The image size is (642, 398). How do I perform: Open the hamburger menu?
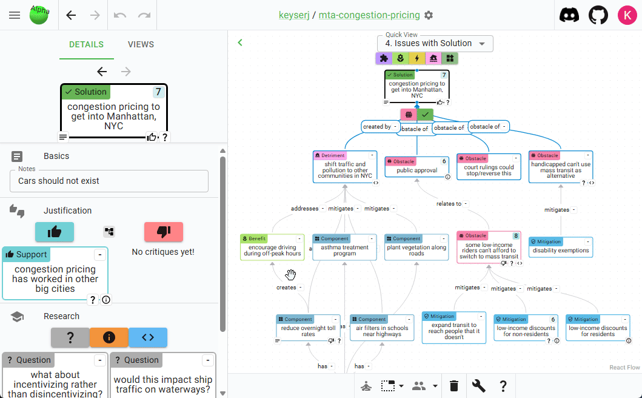coord(15,15)
